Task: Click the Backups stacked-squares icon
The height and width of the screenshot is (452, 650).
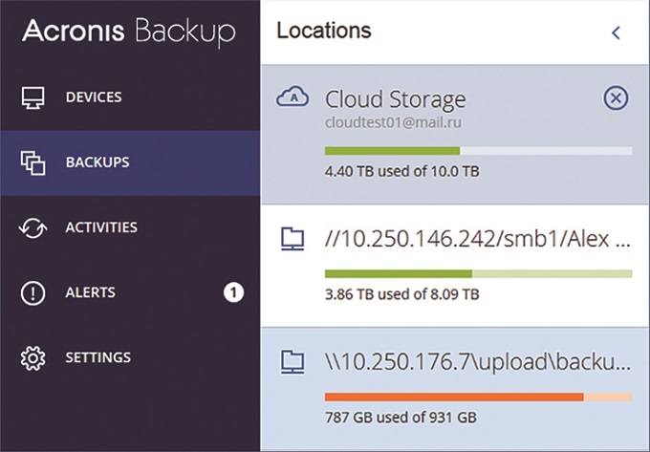Action: [x=33, y=163]
